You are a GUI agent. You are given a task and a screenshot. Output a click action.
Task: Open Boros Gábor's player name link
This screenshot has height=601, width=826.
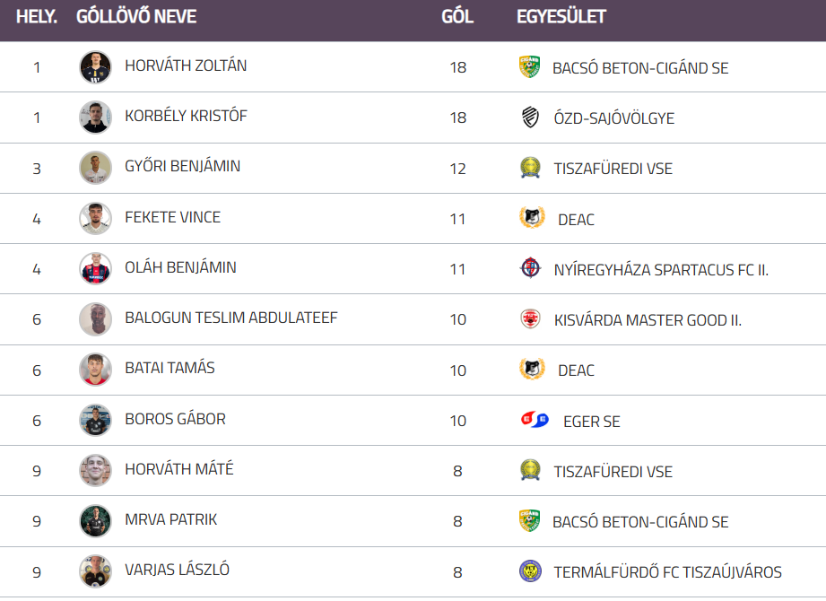(x=175, y=419)
